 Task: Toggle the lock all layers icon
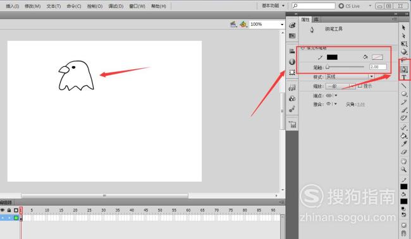(9, 210)
